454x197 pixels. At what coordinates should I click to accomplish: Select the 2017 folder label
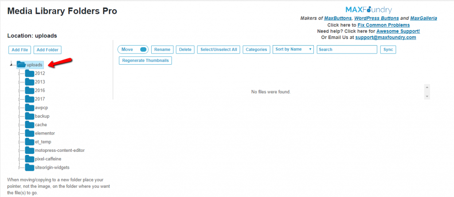[40, 99]
